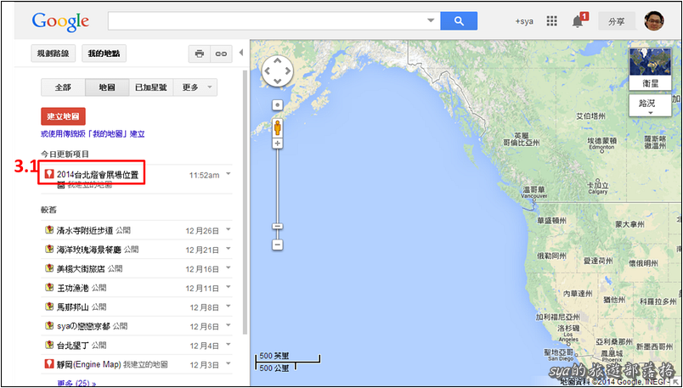The height and width of the screenshot is (388, 683).
Task: Select the 全部 filter tab
Action: pos(63,87)
